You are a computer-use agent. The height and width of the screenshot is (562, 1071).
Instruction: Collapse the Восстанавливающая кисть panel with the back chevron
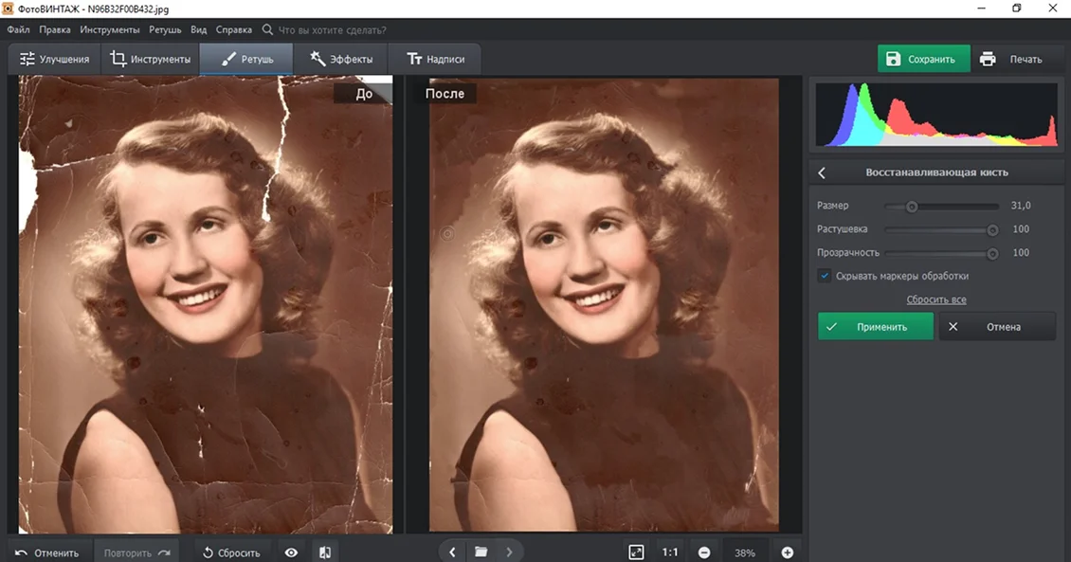tap(822, 172)
